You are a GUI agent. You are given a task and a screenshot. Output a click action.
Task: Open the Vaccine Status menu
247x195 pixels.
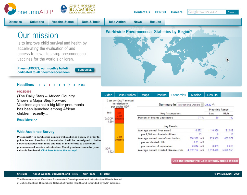click(63, 22)
